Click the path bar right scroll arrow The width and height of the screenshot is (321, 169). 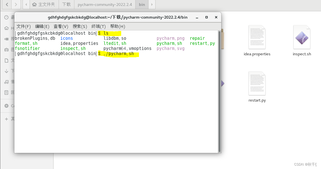coord(152,5)
